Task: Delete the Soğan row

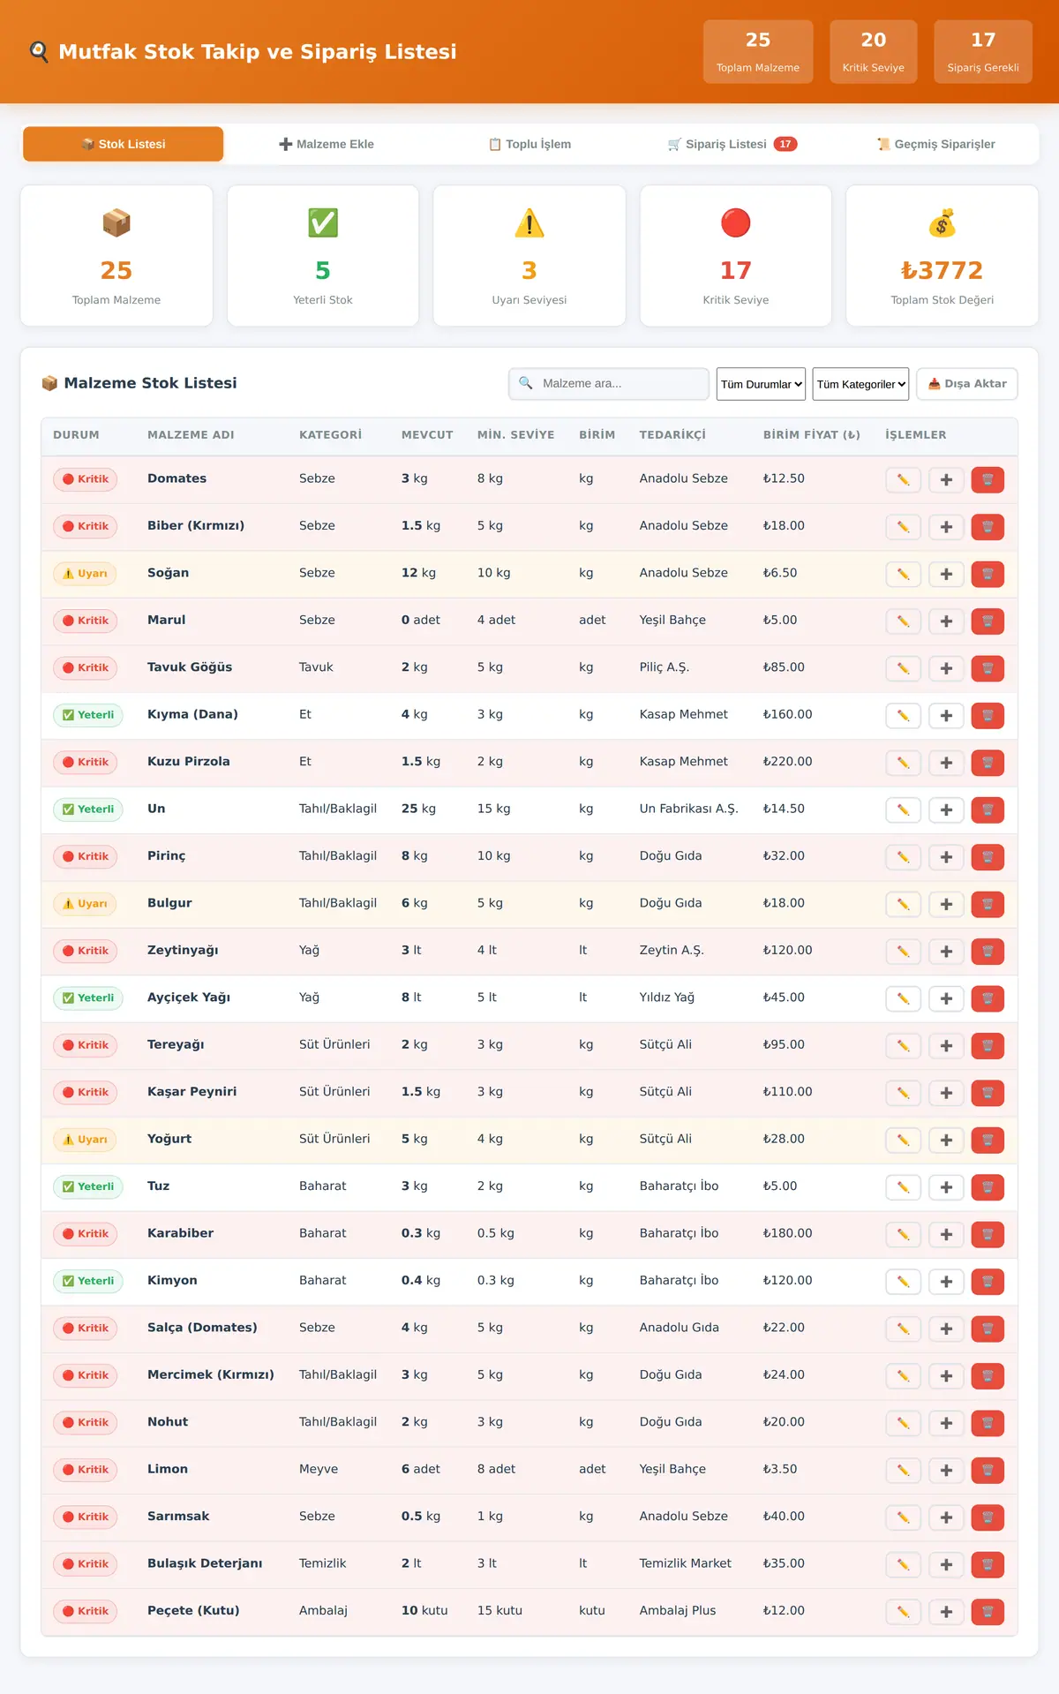Action: [988, 574]
